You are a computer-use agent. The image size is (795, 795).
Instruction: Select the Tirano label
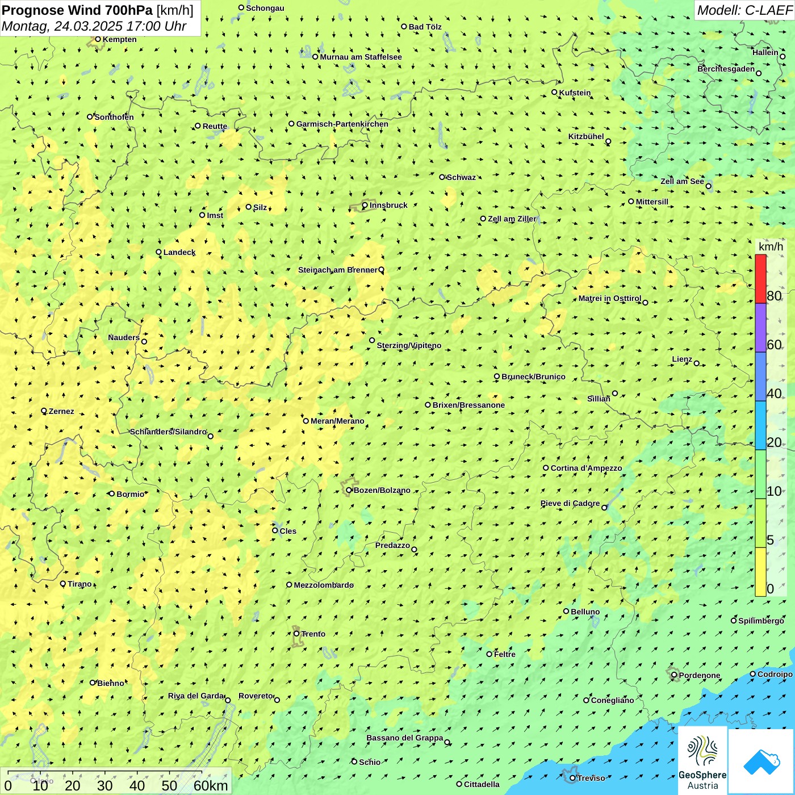click(x=79, y=584)
